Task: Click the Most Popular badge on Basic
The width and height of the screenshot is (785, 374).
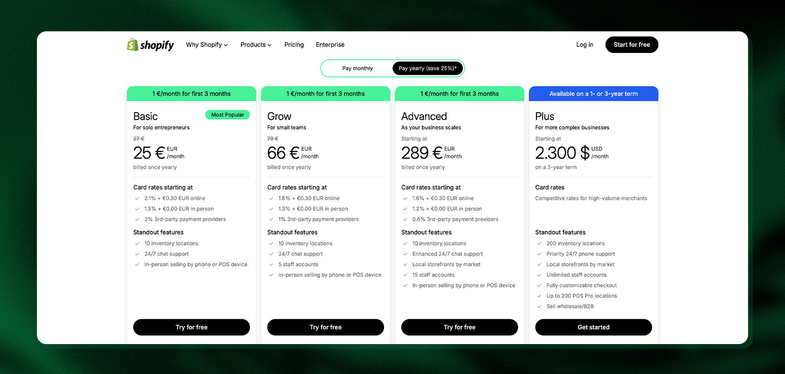Action: coord(228,115)
